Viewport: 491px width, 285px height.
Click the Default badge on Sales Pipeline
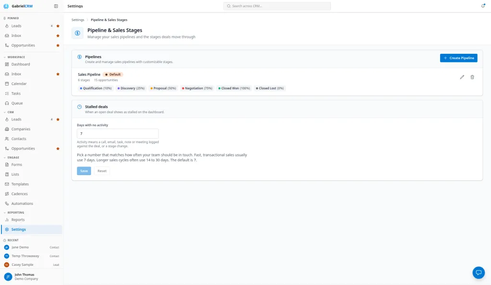click(x=113, y=74)
